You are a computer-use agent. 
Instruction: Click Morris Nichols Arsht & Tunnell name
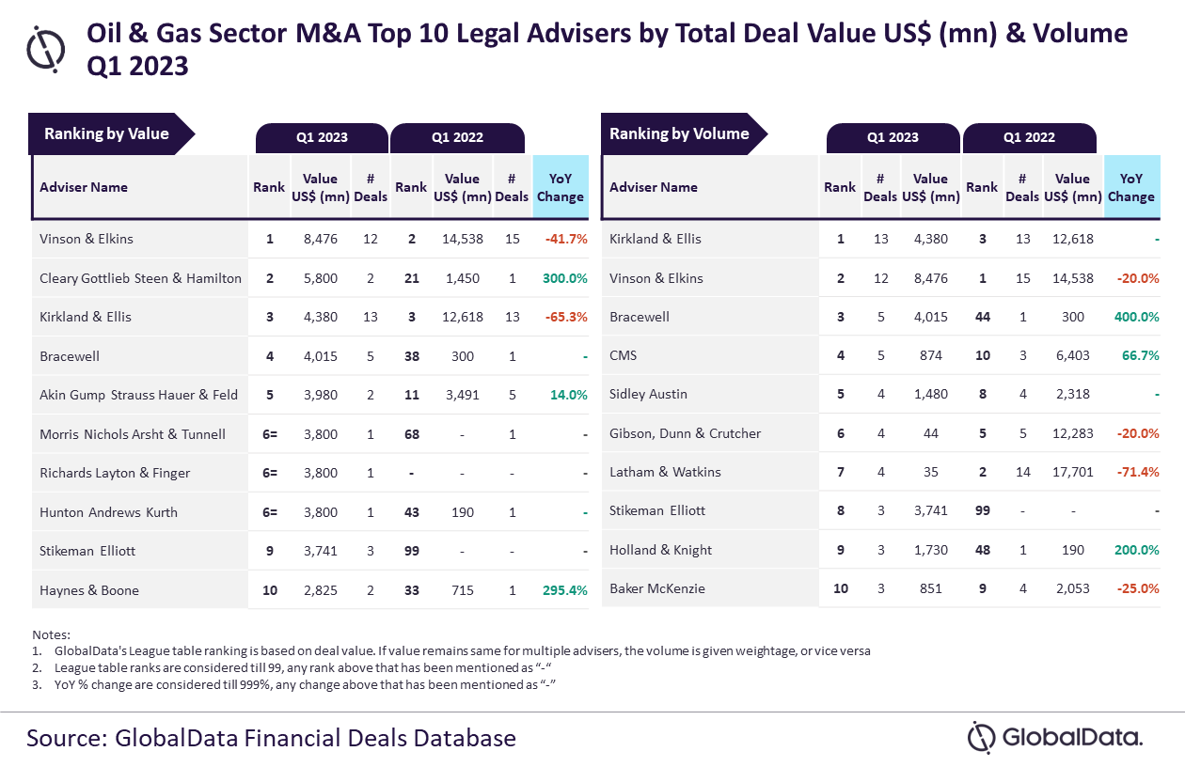click(133, 434)
